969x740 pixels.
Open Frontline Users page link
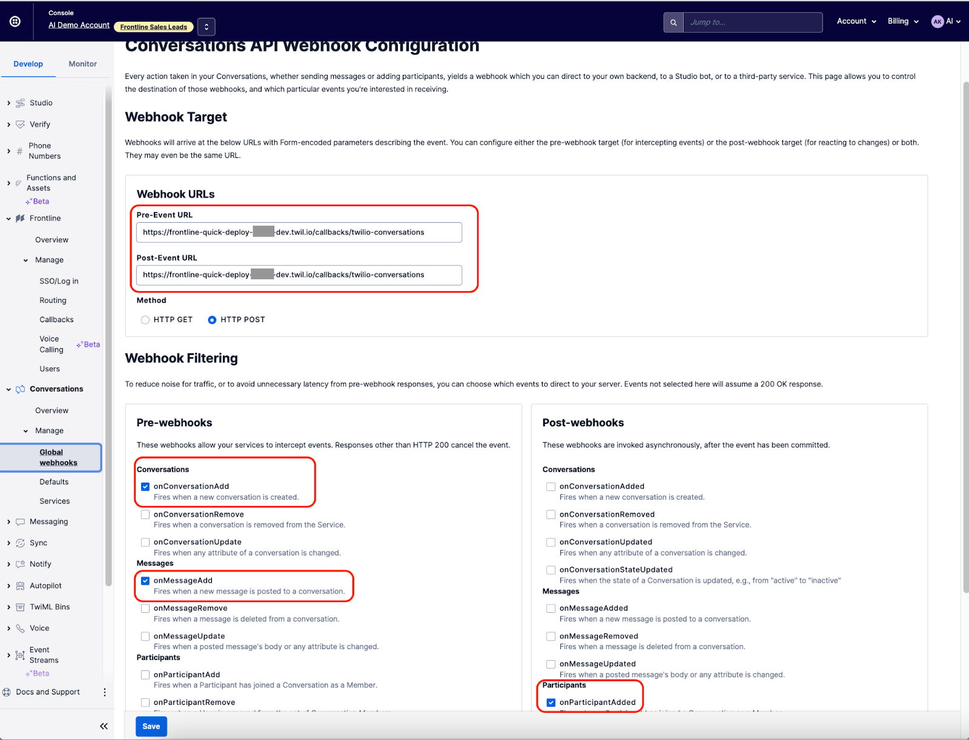tap(50, 369)
